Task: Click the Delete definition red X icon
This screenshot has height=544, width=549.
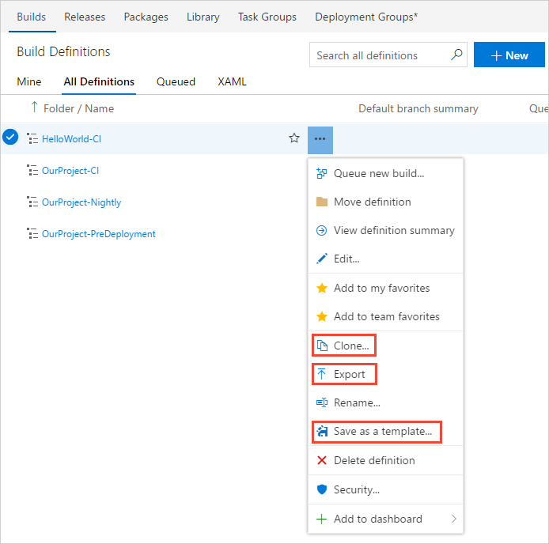Action: click(322, 460)
